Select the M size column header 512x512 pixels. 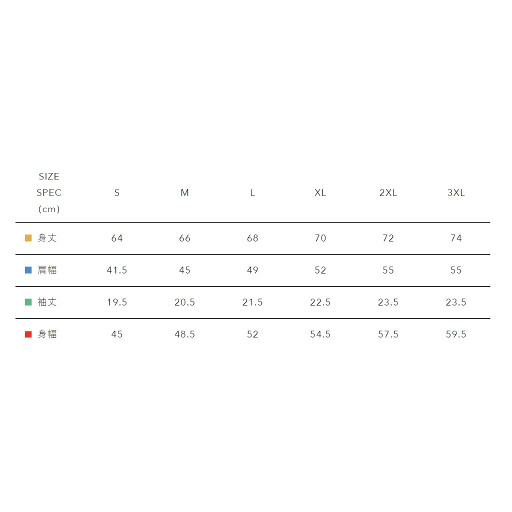tap(185, 193)
